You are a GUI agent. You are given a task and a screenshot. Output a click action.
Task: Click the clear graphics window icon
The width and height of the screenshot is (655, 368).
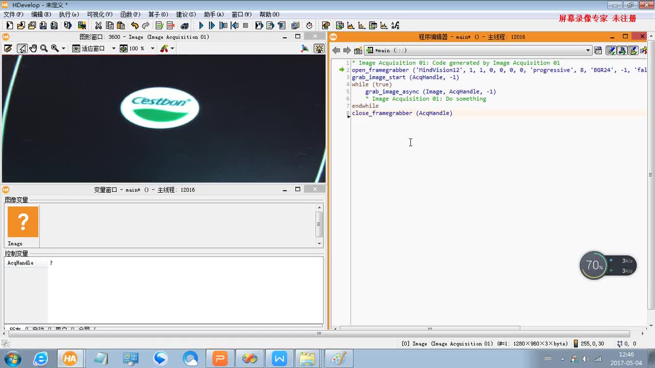[8, 49]
